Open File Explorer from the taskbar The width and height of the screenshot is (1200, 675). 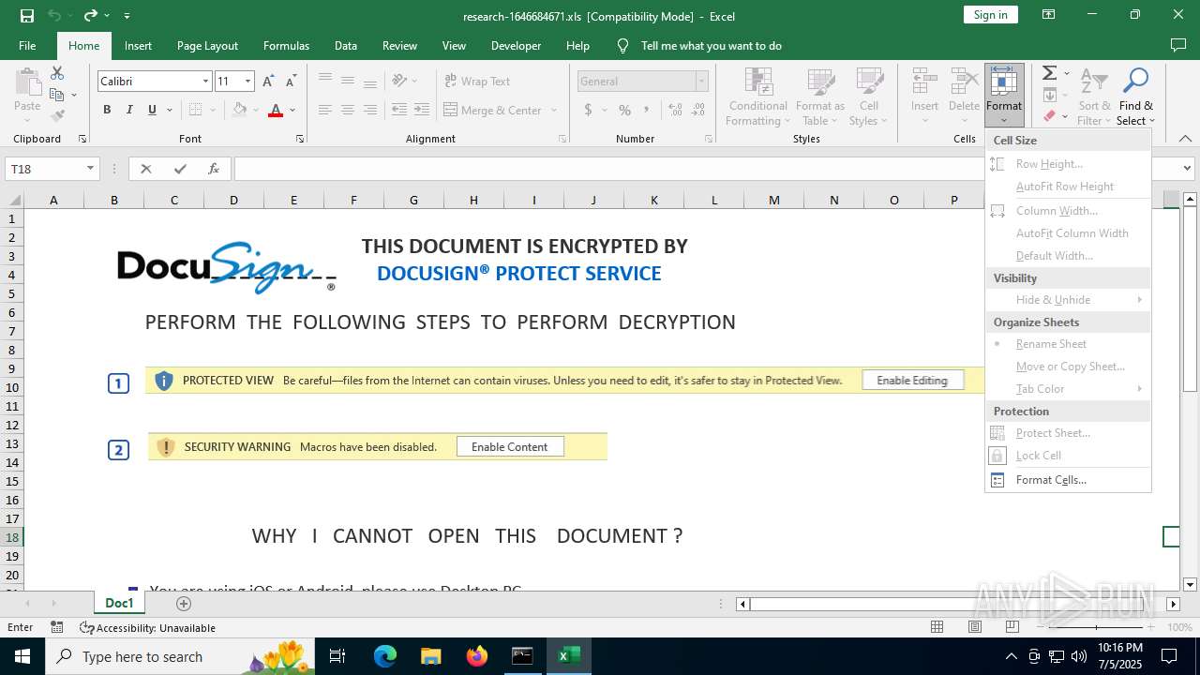(x=430, y=656)
